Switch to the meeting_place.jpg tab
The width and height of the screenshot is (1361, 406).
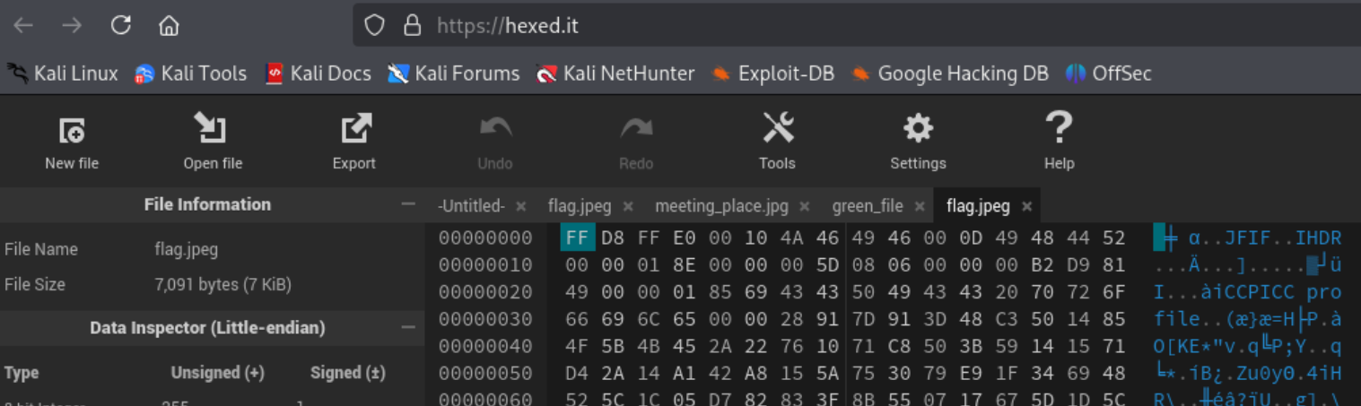[721, 206]
